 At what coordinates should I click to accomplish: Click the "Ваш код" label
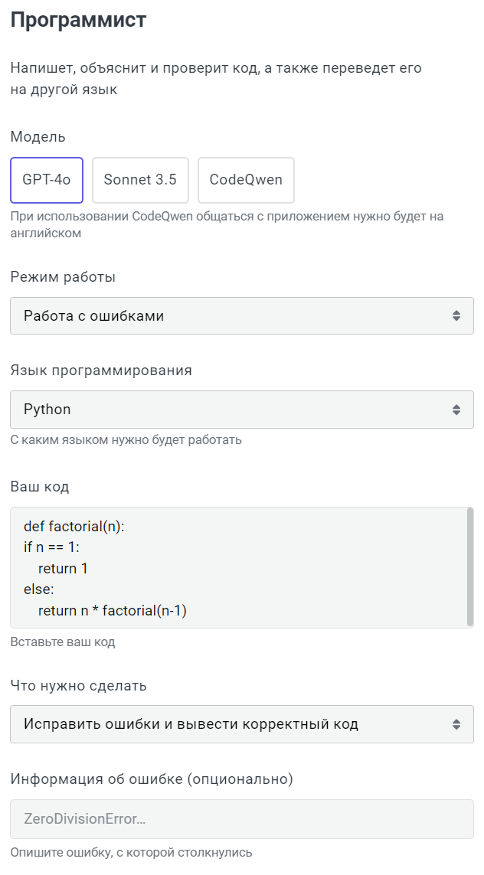[x=40, y=487]
